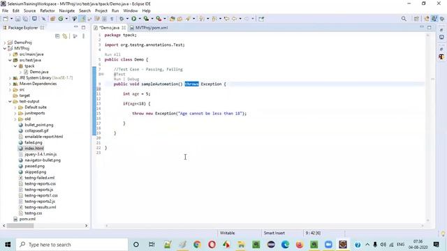The width and height of the screenshot is (447, 251).
Task: Click the Search magnifier icon in toolbar
Action: click(x=404, y=19)
